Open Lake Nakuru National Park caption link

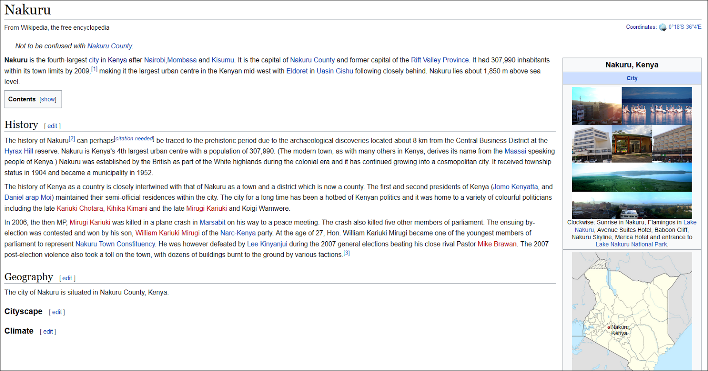pyautogui.click(x=631, y=244)
